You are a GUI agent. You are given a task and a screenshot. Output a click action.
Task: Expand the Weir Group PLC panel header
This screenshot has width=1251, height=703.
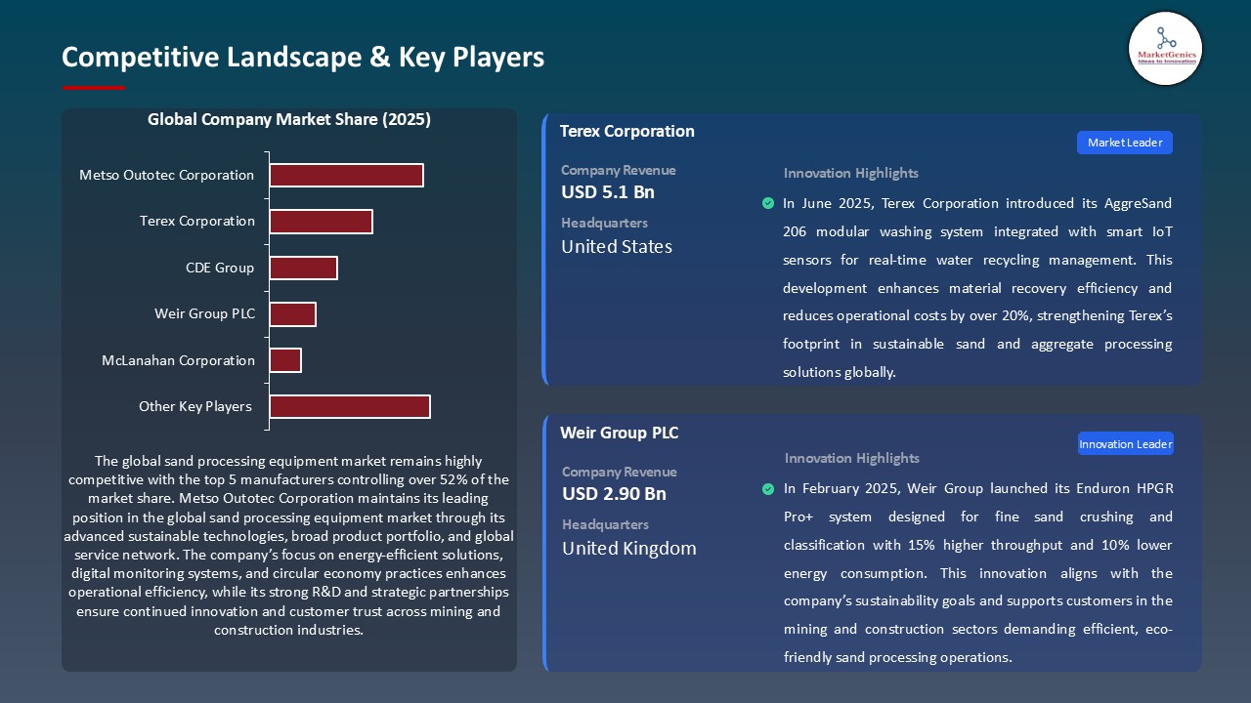click(x=619, y=433)
